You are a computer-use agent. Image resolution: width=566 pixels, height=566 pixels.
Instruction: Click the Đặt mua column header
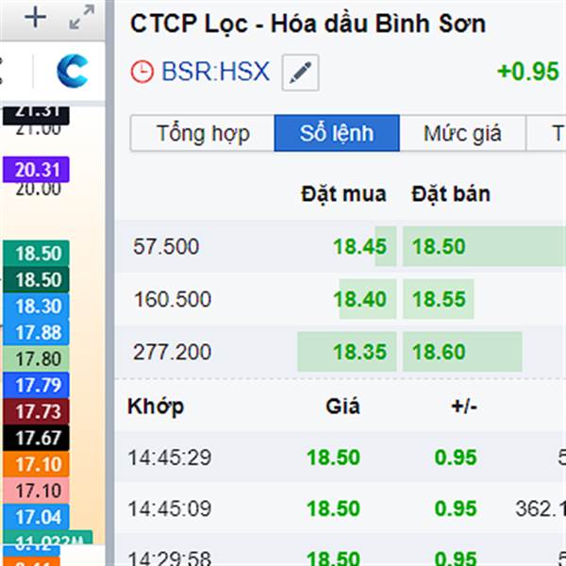pos(343,194)
